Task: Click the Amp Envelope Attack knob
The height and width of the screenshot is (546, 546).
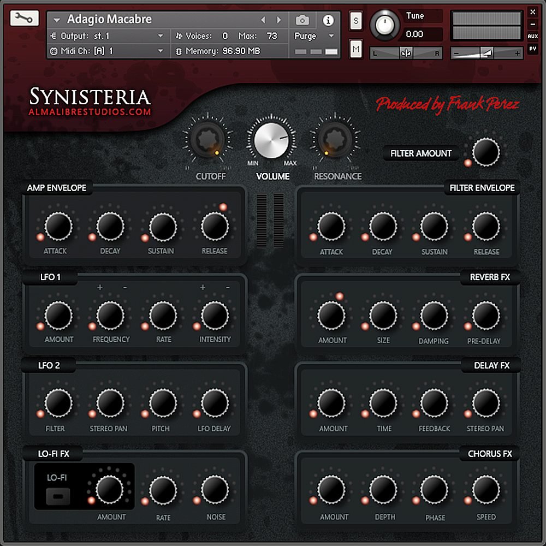Action: (x=58, y=227)
